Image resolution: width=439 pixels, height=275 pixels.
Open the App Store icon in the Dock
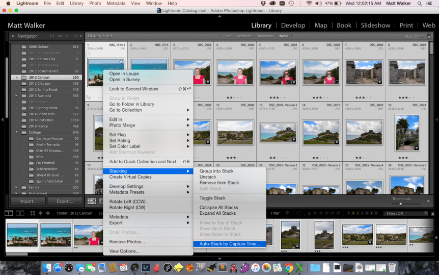[58, 267]
